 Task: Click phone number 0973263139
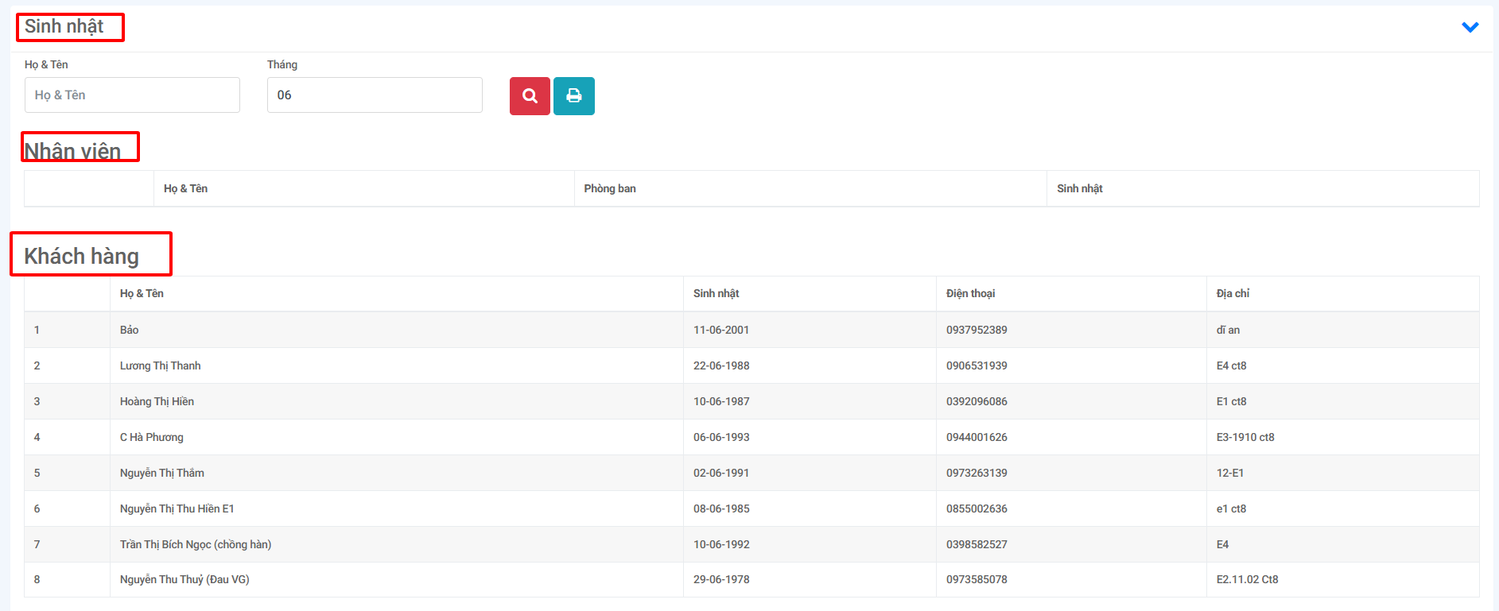pos(977,473)
